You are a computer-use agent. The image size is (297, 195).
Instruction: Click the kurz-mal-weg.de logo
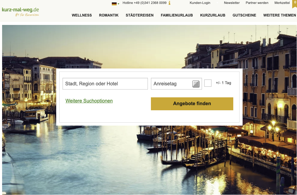(20, 11)
